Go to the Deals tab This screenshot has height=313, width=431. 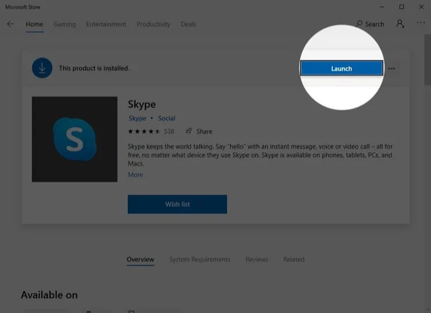[188, 25]
